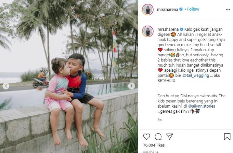The width and height of the screenshot is (233, 153).
Task: View the list of 76,004 likes
Action: pyautogui.click(x=154, y=145)
